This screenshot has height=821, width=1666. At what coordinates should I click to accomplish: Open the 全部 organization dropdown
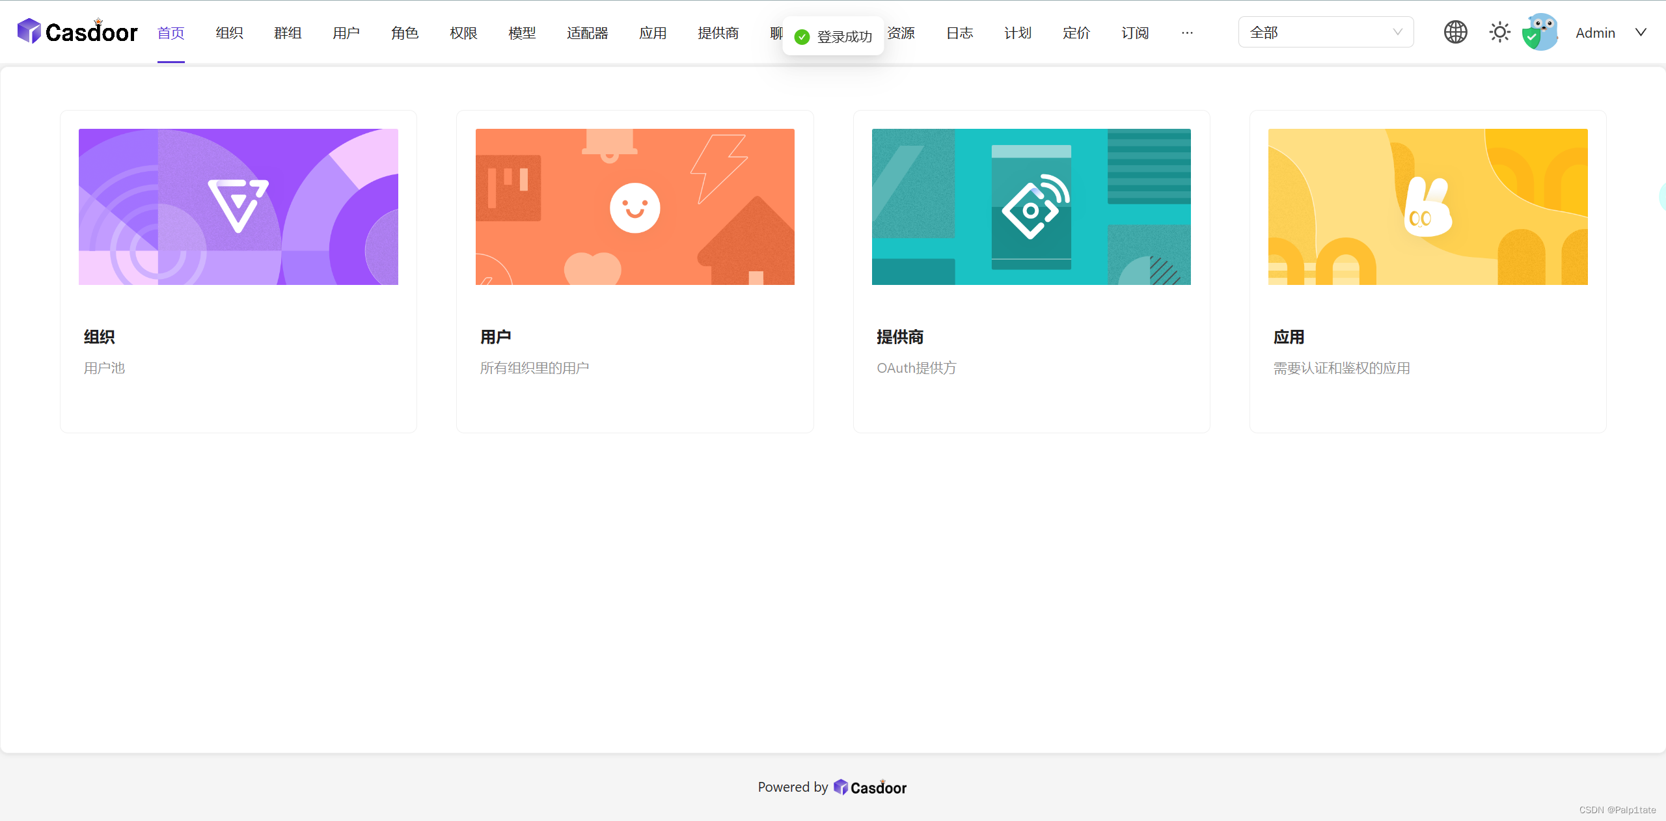1326,32
